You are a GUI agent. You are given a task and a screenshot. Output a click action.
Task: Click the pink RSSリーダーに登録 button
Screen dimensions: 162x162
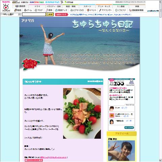(34, 160)
